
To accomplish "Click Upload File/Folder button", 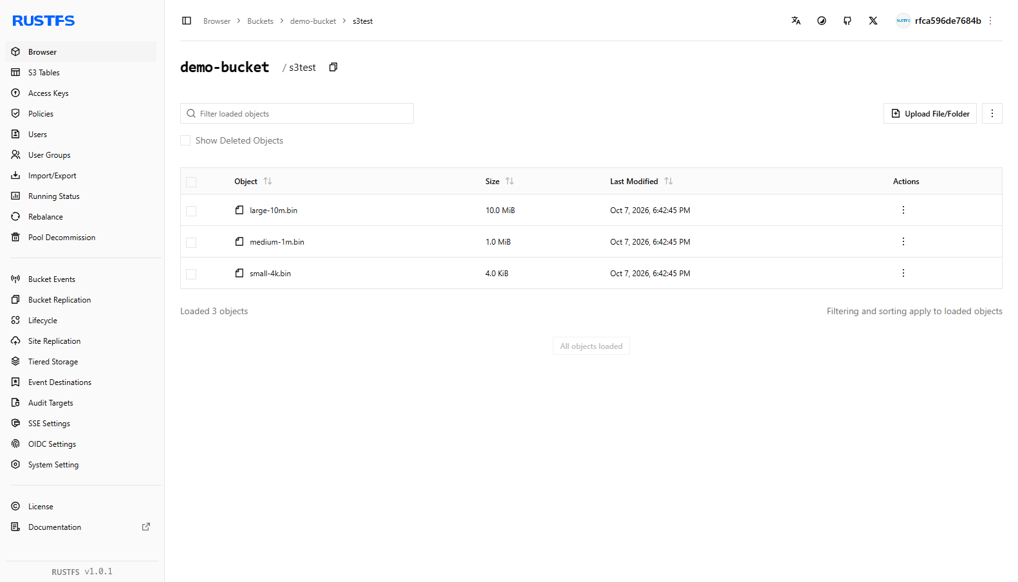I will (x=930, y=113).
